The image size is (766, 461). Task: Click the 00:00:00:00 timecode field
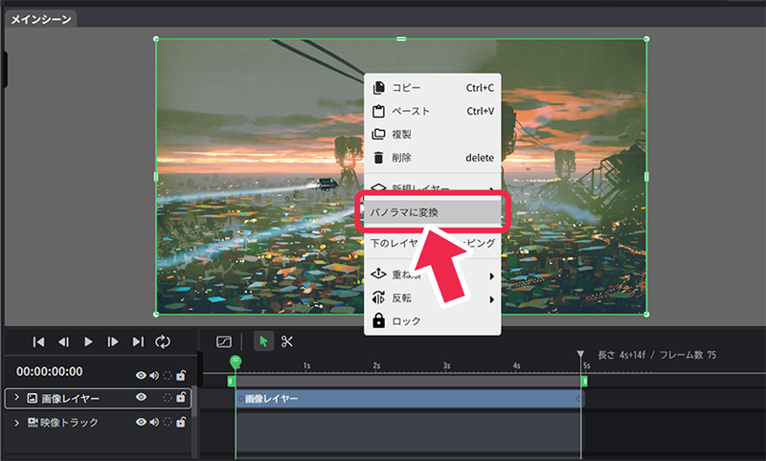pos(50,372)
